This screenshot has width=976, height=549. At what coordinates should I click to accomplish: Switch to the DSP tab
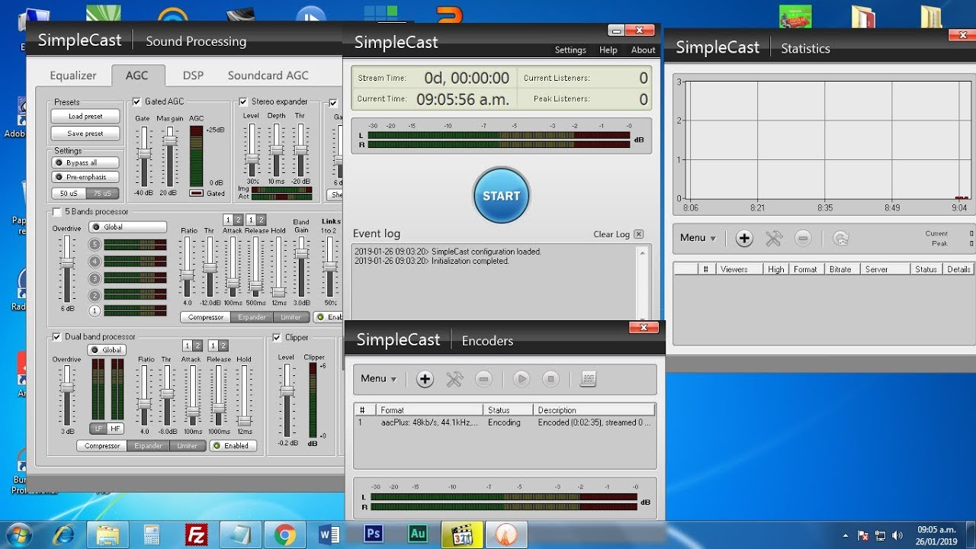[x=193, y=75]
